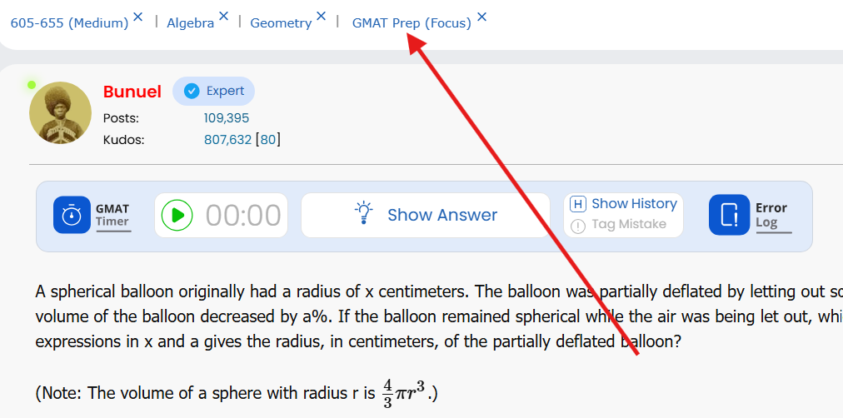Viewport: 843px width, 418px height.
Task: Remove the 605-655 (Medium) tag
Action: pos(138,17)
